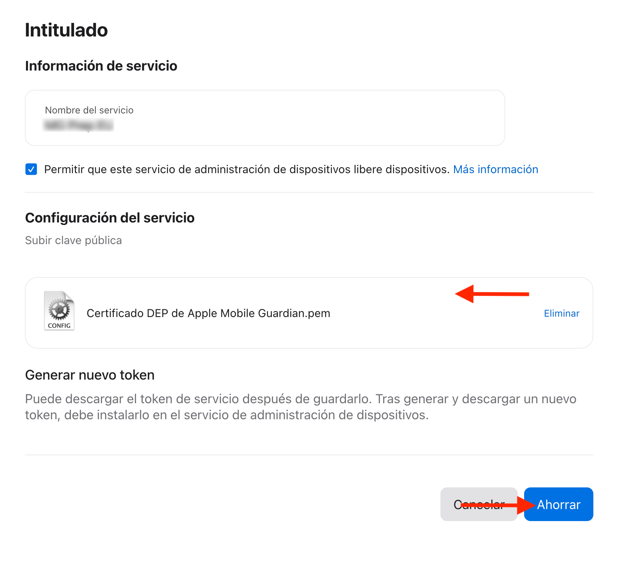Click the 'Información de servicio' heading

coord(101,66)
